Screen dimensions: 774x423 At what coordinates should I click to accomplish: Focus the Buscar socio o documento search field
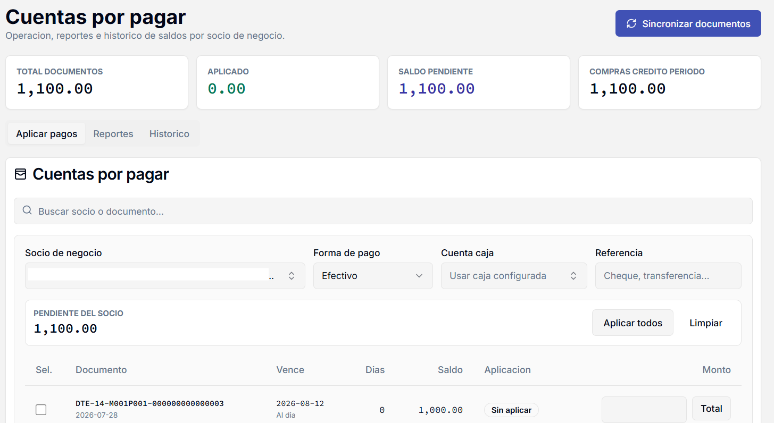tap(383, 211)
